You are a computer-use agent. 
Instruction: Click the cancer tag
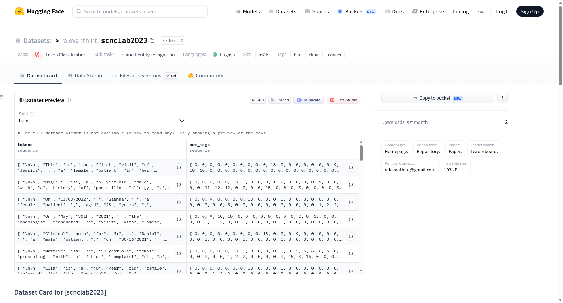tap(335, 55)
